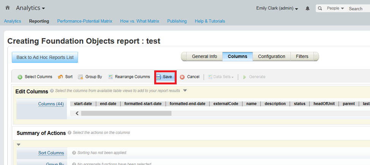Switch to General Info step
370x165 pixels.
[x=204, y=56]
